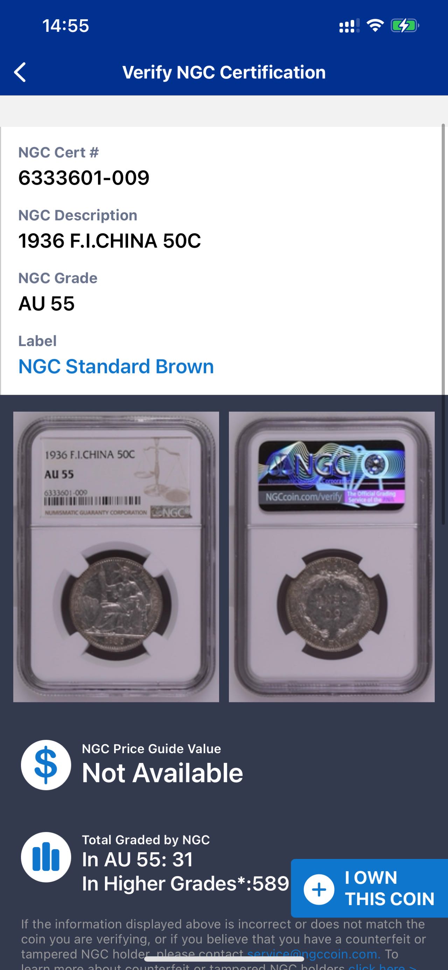
Task: Tap the status bar clock showing 14:55
Action: coord(65,26)
